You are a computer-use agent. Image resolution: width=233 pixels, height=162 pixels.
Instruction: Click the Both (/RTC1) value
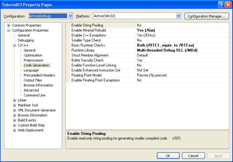(x=165, y=45)
